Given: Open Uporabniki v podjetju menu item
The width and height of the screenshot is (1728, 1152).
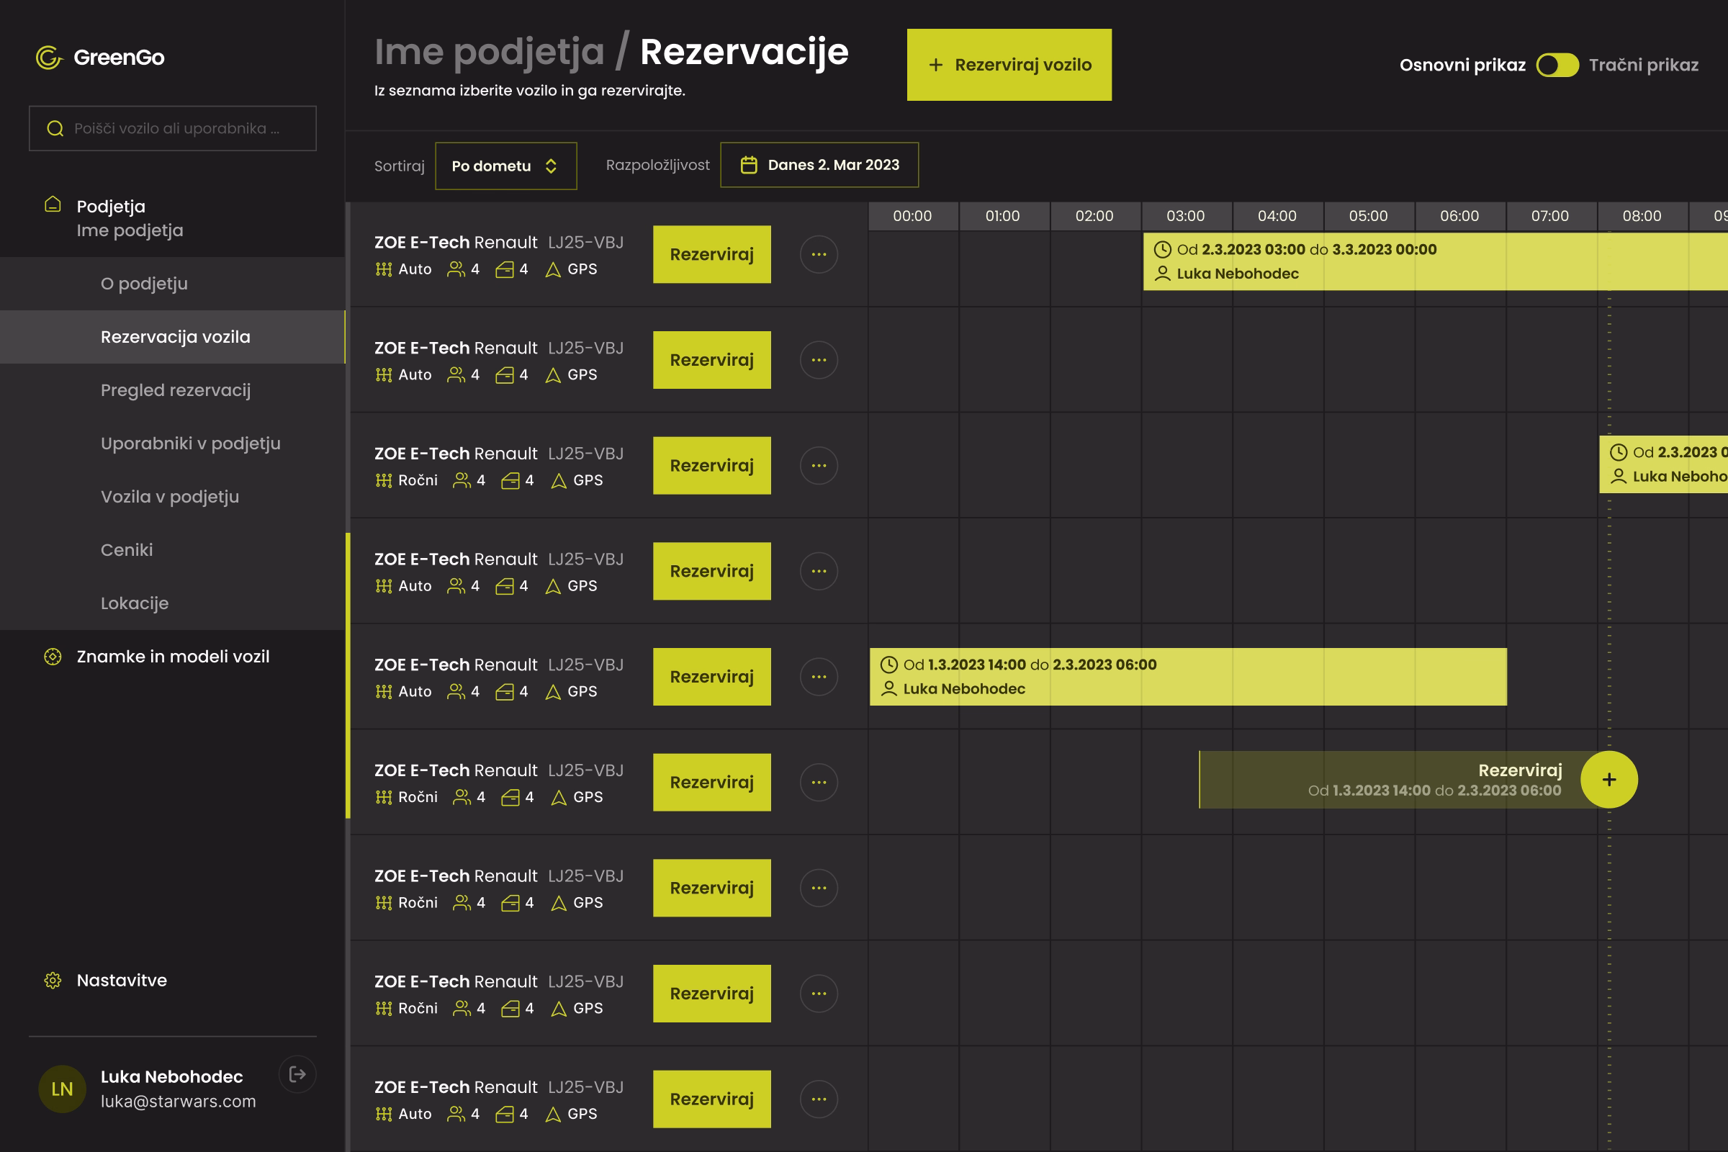Looking at the screenshot, I should coord(173,443).
